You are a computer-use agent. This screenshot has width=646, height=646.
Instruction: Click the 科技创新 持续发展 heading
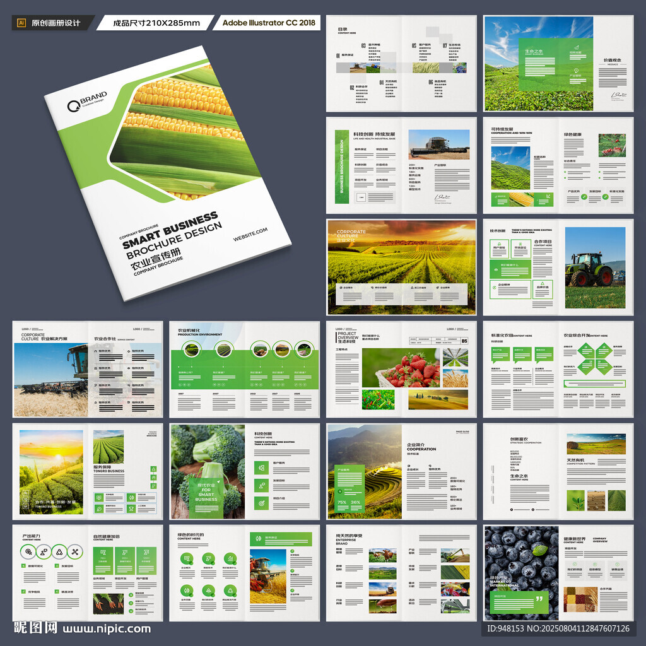pyautogui.click(x=374, y=134)
